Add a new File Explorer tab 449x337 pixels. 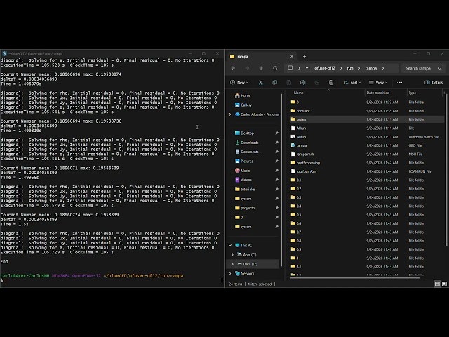click(304, 57)
